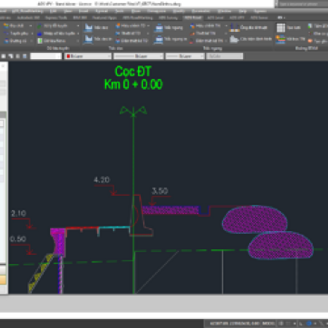Switch to the ADS Road ribbon tab

[193, 18]
